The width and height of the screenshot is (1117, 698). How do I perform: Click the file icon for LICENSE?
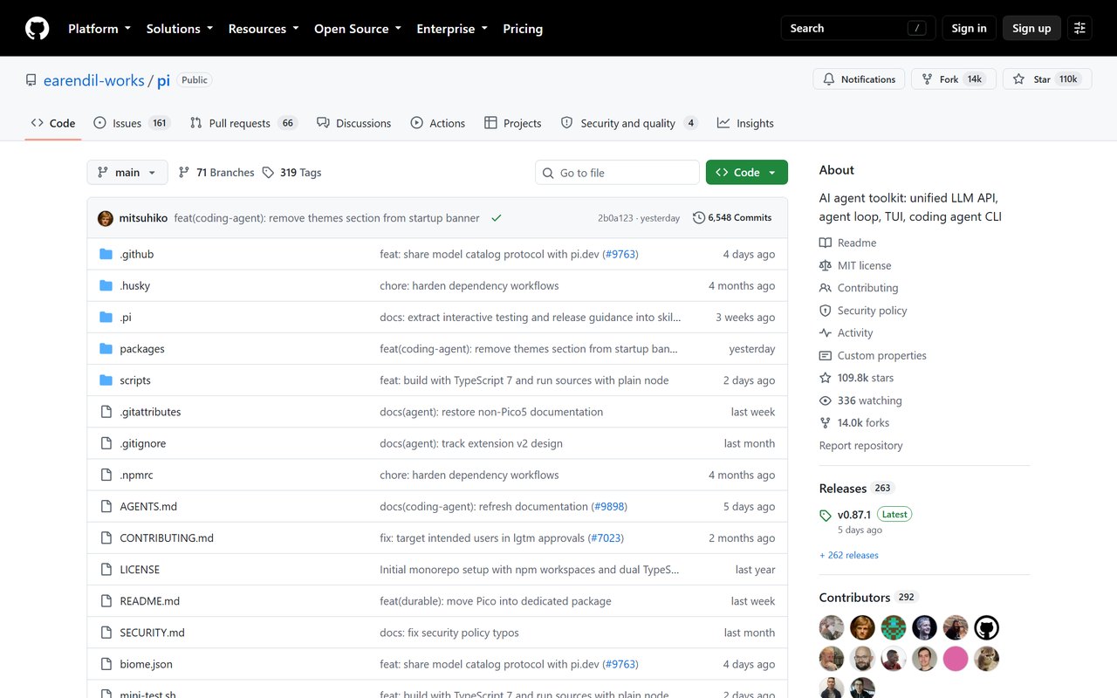click(x=106, y=570)
